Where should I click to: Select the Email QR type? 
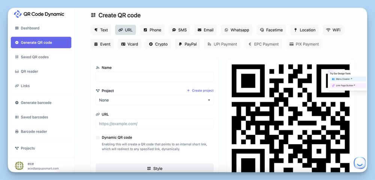point(205,30)
